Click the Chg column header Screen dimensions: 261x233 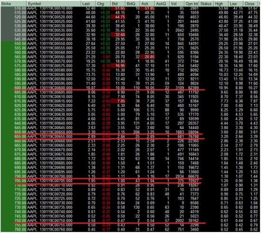tap(103, 4)
